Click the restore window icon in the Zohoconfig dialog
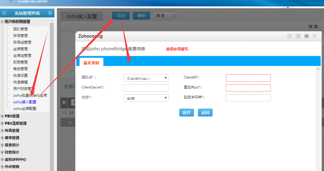 click(x=306, y=36)
